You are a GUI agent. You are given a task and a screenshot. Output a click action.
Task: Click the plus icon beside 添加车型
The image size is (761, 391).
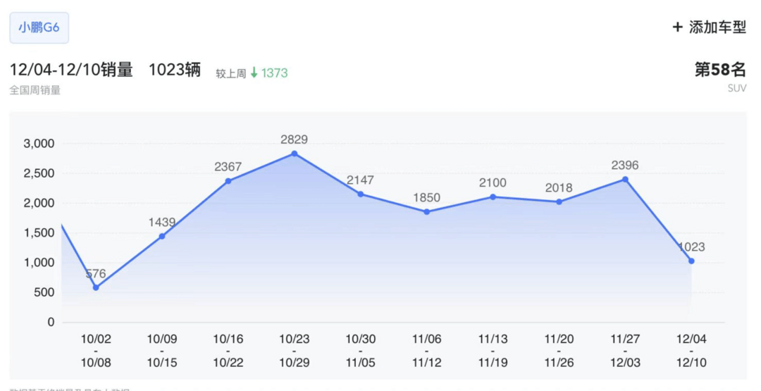click(678, 27)
